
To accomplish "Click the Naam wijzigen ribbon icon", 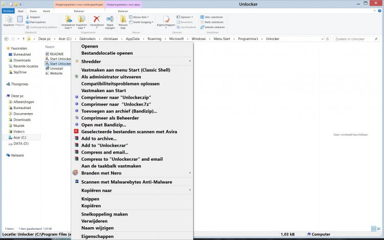I will pyautogui.click(x=110, y=20).
